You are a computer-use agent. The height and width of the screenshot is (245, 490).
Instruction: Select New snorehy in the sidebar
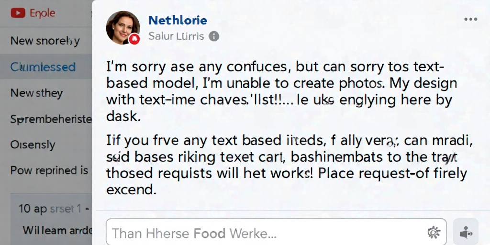click(x=45, y=41)
